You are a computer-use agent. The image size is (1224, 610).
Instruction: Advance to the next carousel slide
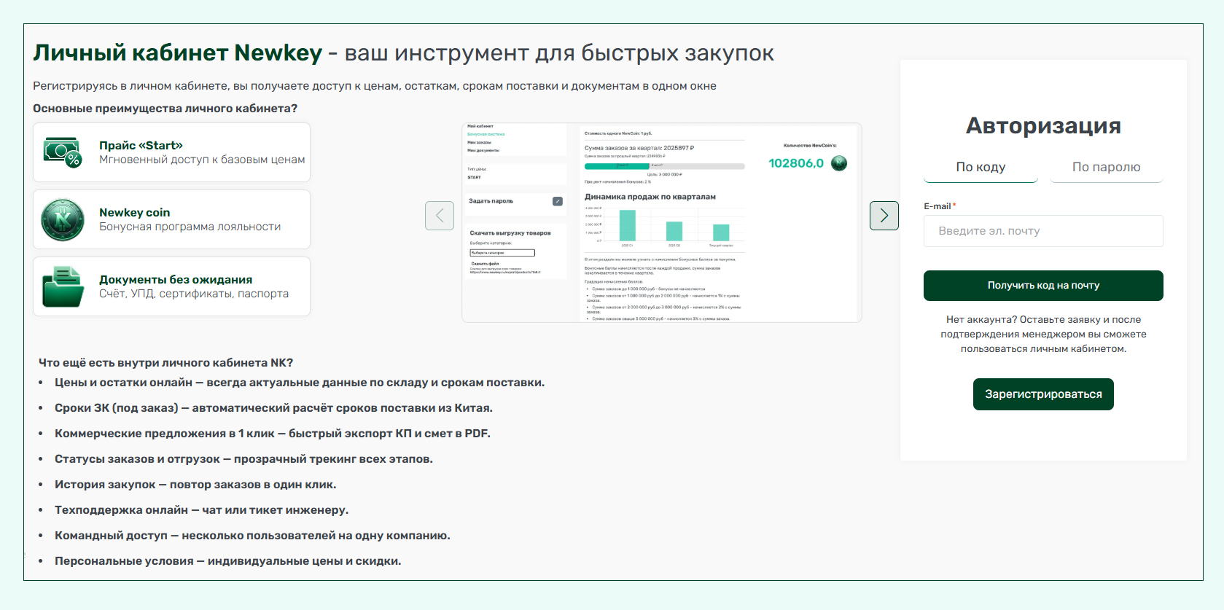(884, 216)
